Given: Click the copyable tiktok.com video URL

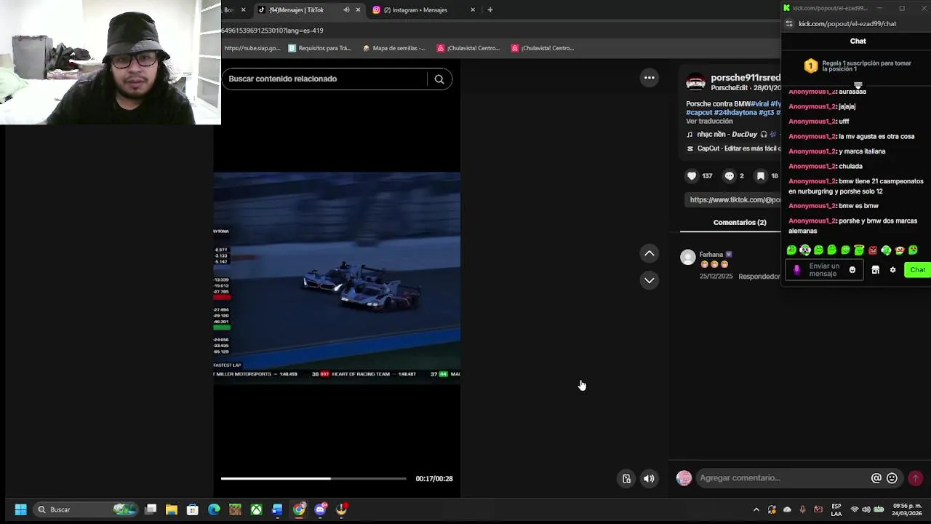Looking at the screenshot, I should point(735,199).
